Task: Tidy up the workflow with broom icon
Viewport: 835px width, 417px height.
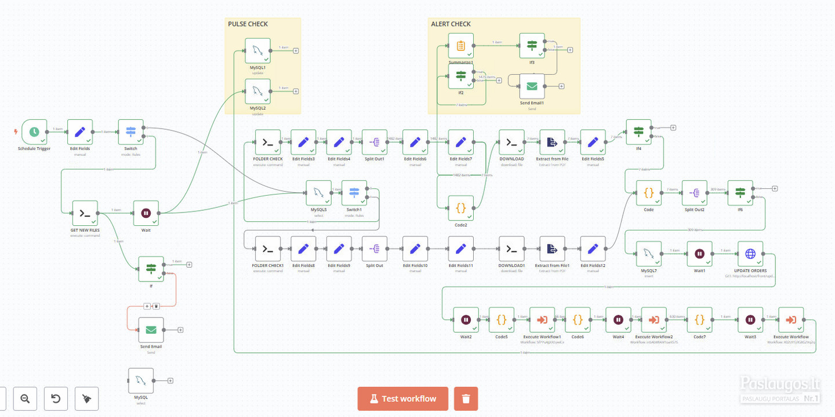Action: click(x=86, y=398)
